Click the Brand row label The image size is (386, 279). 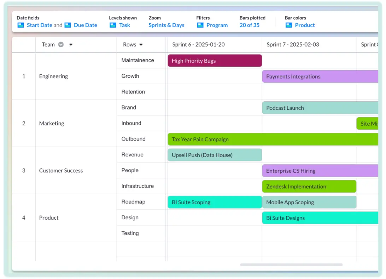129,107
